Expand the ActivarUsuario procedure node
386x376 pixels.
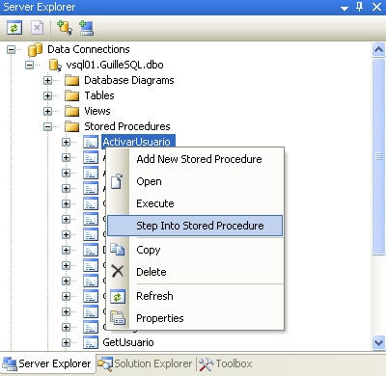point(66,142)
